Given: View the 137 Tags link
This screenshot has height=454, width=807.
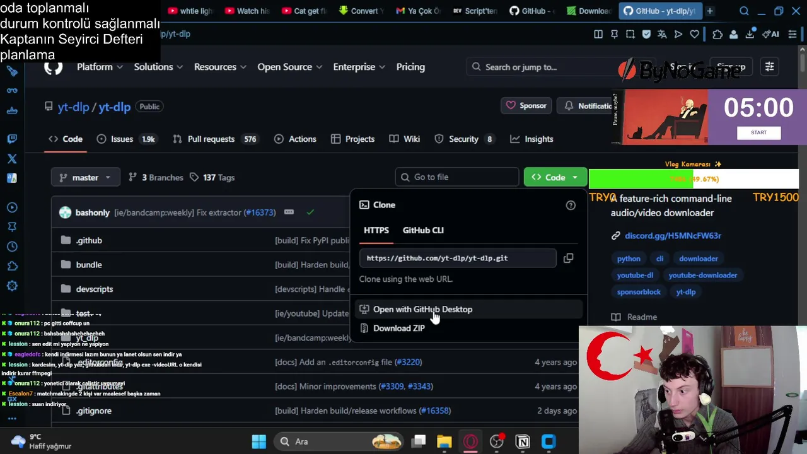Looking at the screenshot, I should pyautogui.click(x=212, y=178).
